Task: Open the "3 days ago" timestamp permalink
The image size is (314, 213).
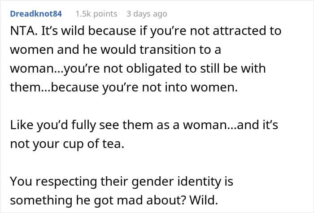Action: 147,14
